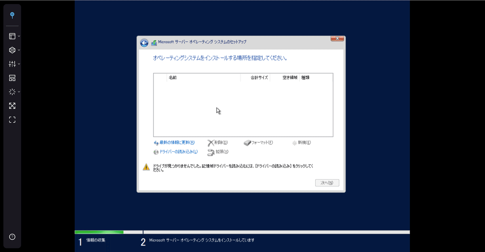Image resolution: width=485 pixels, height=252 pixels.
Task: Expand the chevron beside the cube layers icon
Action: coord(19,50)
